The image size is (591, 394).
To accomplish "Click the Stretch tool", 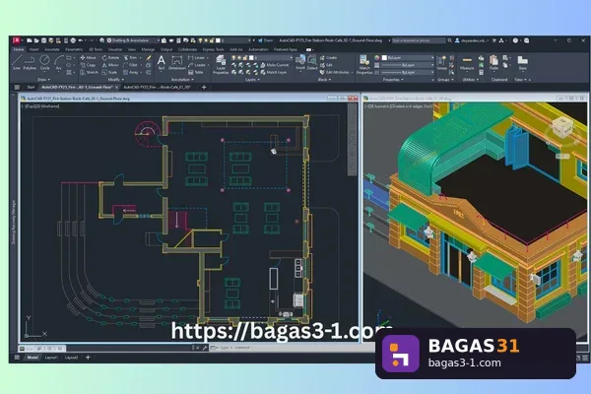I will 89,72.
